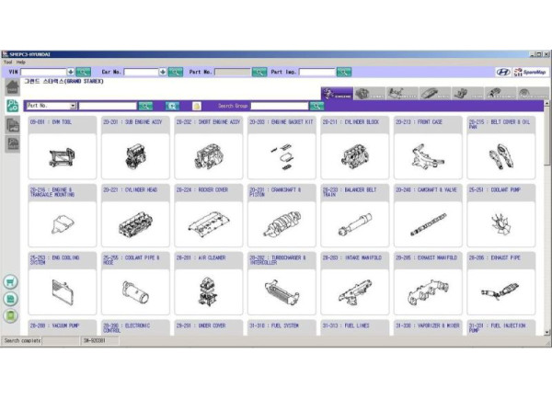Select the Engine category tab
This screenshot has height=399, width=552.
click(338, 93)
